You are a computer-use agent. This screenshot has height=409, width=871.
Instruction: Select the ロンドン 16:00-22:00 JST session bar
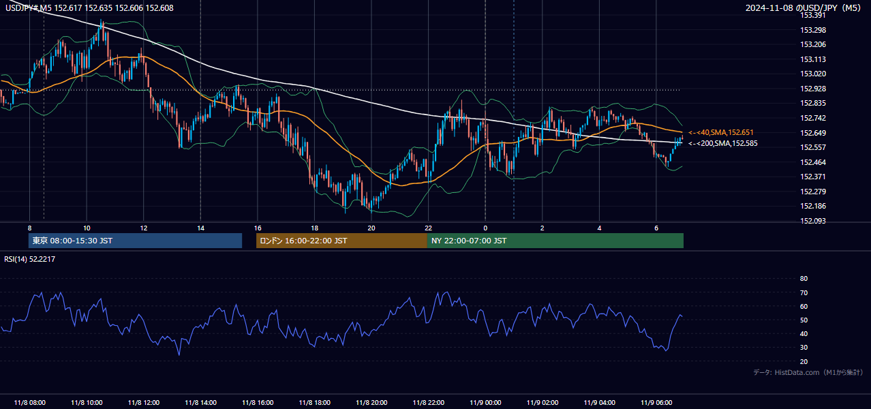pyautogui.click(x=341, y=241)
